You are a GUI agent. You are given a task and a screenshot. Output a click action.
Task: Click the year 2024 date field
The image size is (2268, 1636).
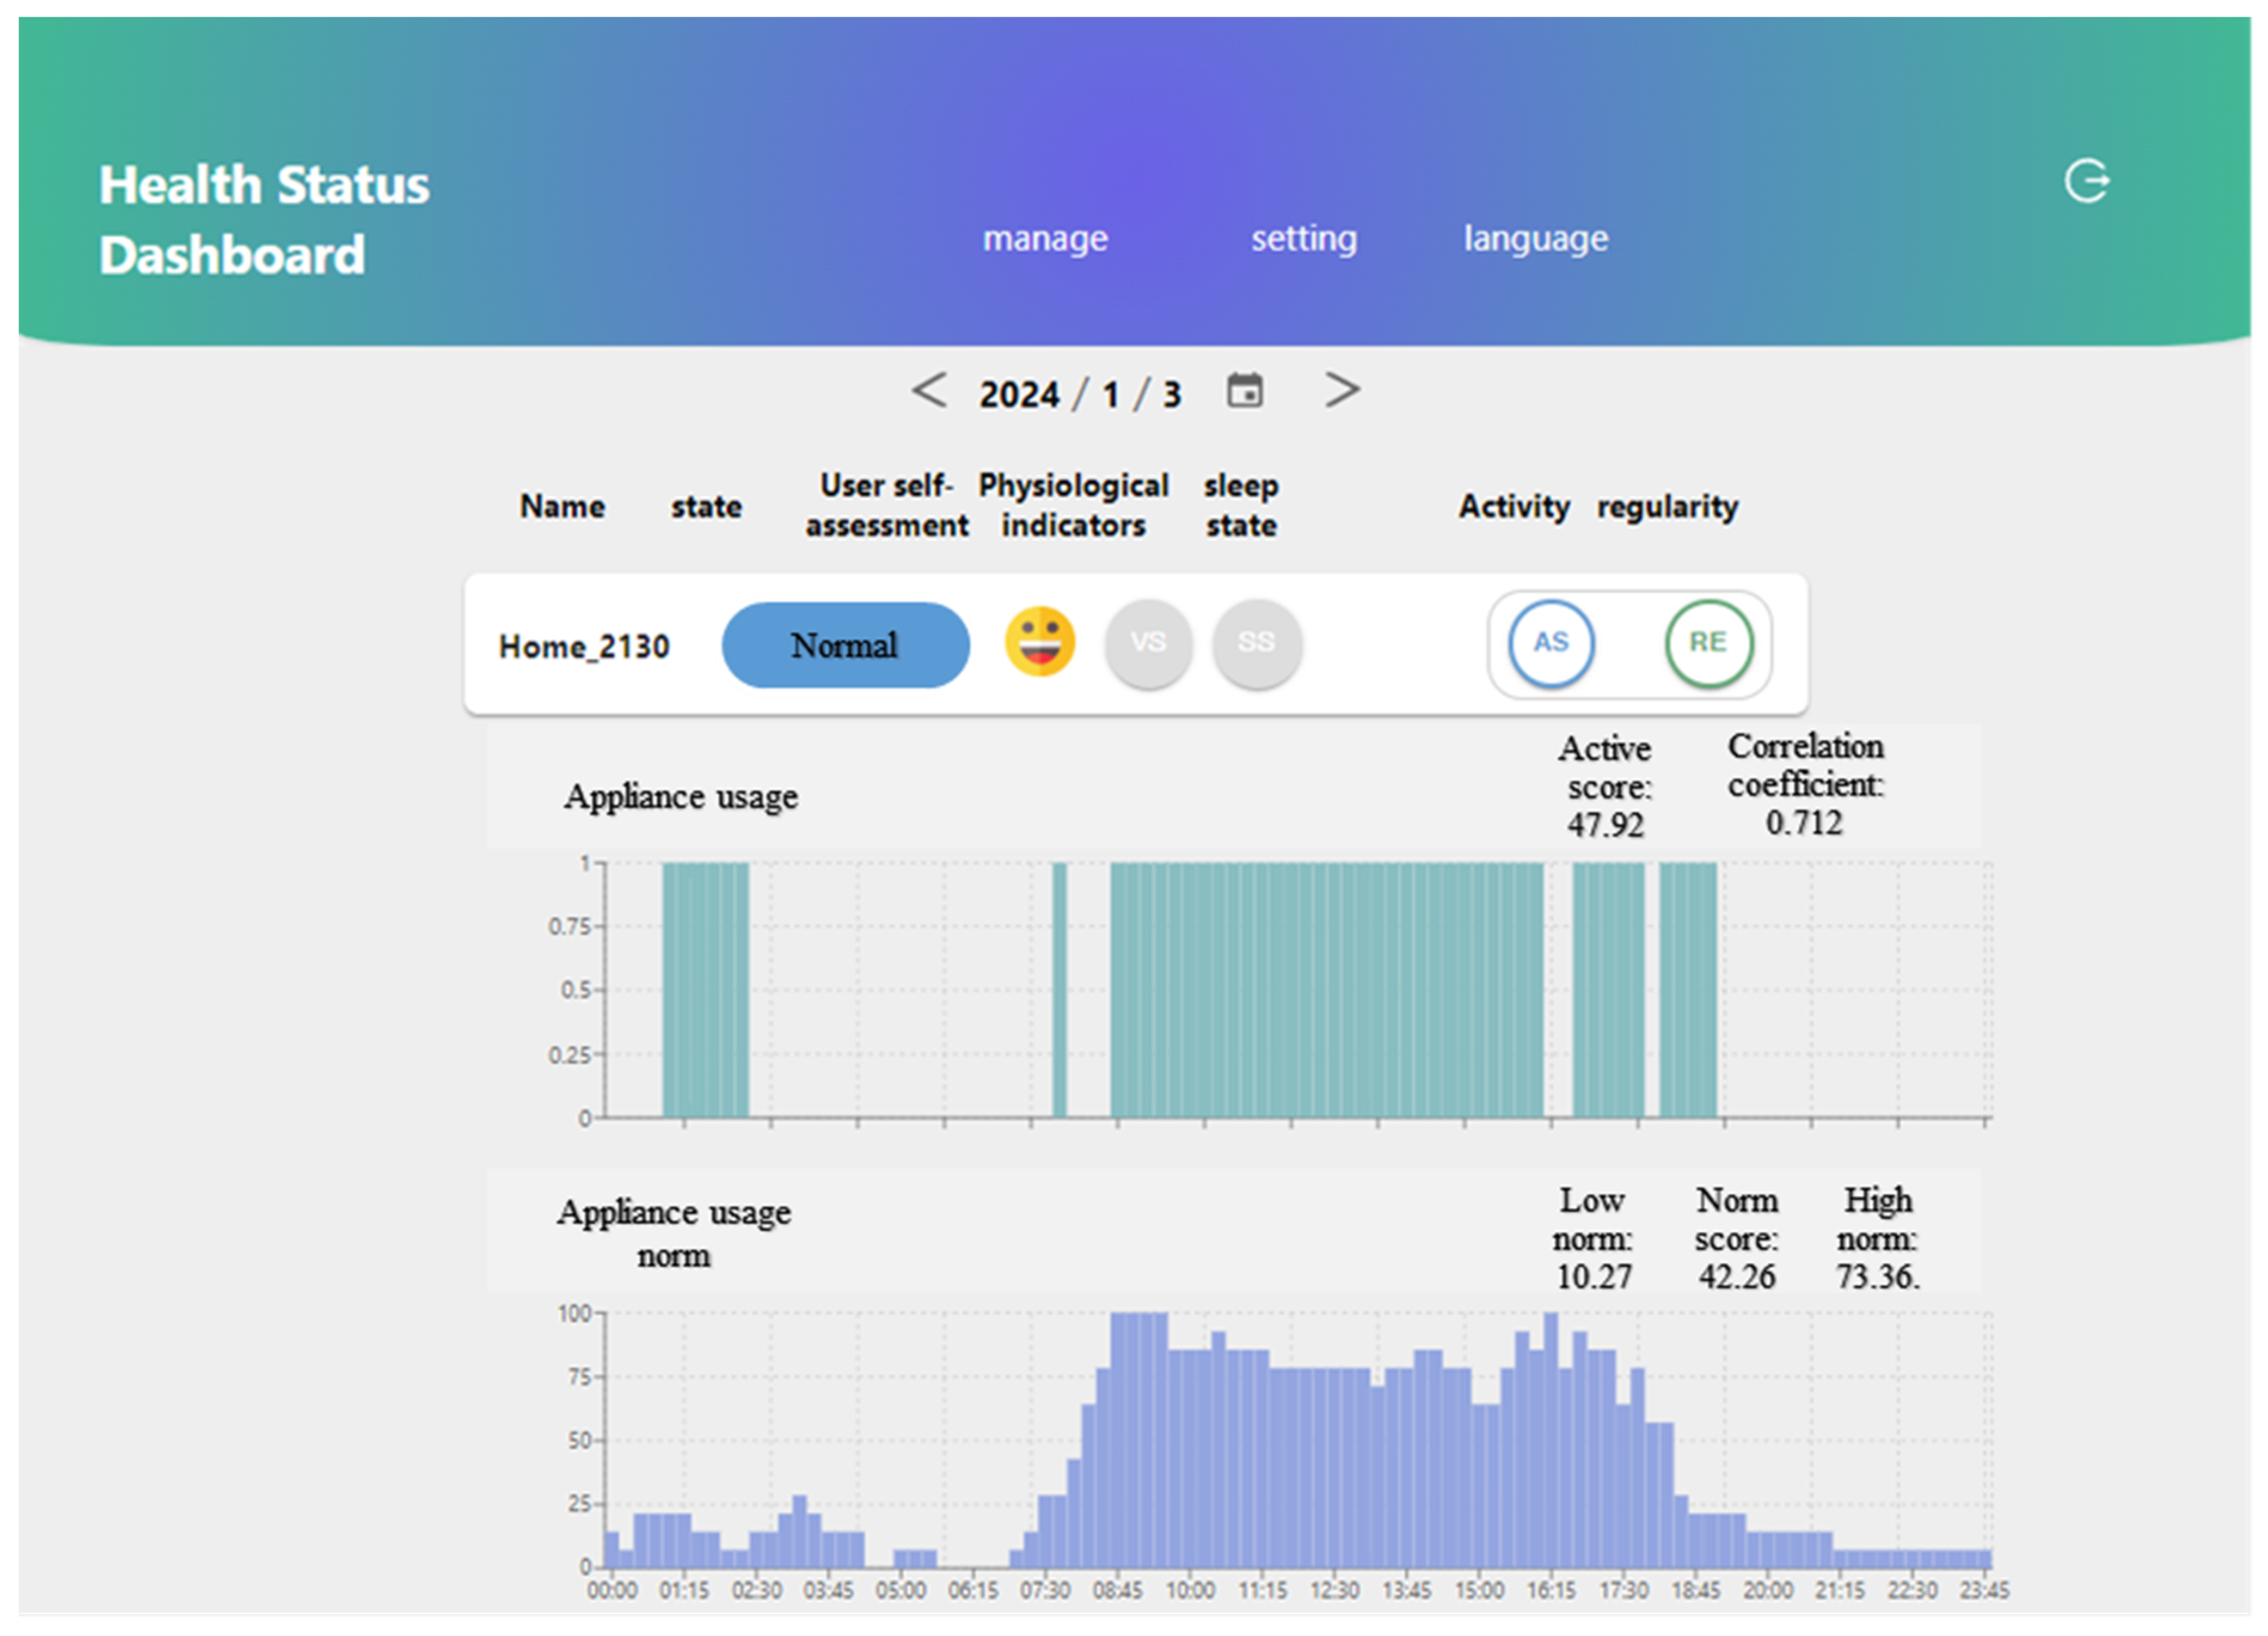[1018, 394]
